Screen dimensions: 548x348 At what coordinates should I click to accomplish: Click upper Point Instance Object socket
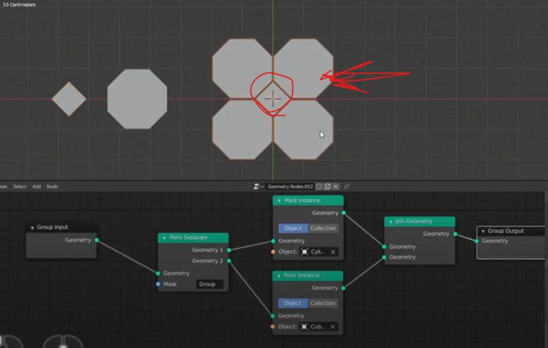[273, 252]
